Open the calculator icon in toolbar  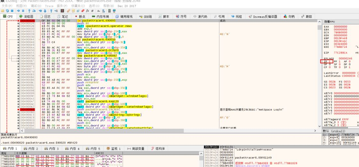click(109, 11)
